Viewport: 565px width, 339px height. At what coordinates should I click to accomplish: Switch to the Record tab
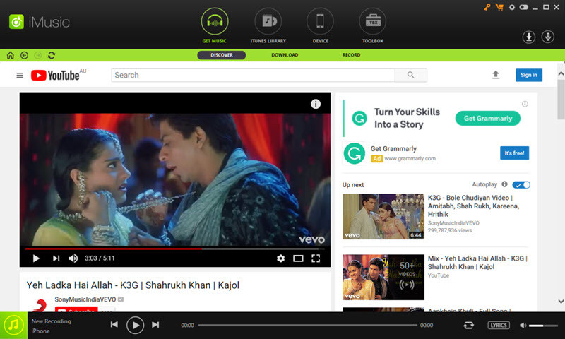pos(351,55)
